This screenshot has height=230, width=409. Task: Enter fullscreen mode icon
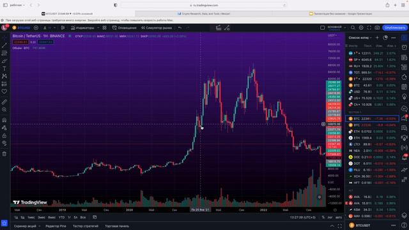click(369, 27)
